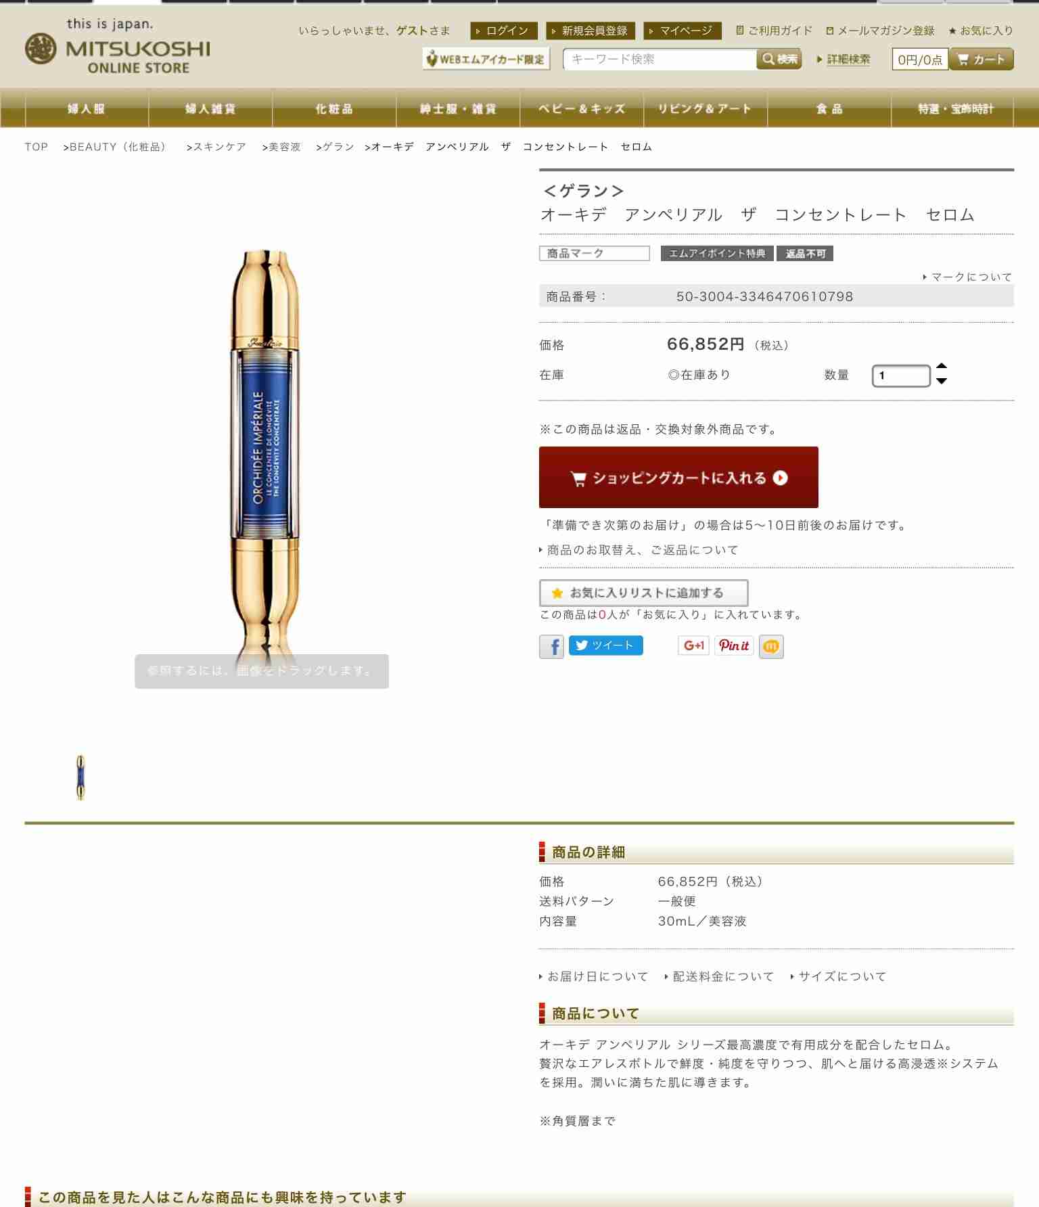Select the 食品 navigation tab
1039x1207 pixels.
829,109
